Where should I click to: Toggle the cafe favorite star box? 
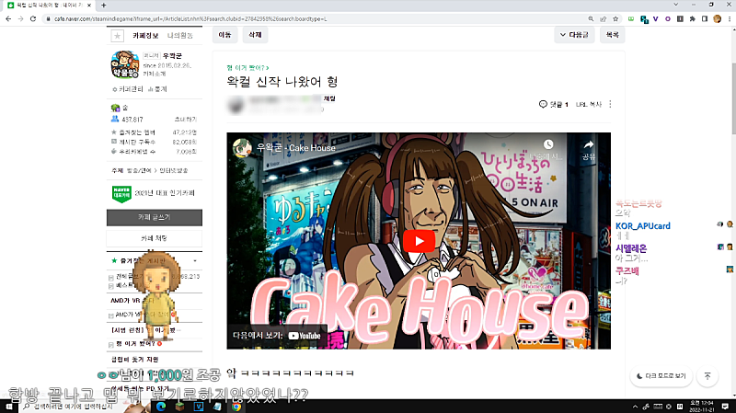[x=118, y=36]
